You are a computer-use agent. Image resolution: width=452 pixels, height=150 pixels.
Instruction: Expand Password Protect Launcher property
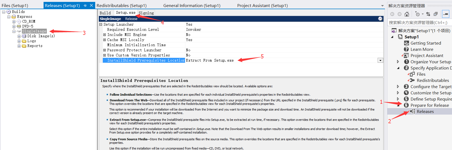point(104,50)
